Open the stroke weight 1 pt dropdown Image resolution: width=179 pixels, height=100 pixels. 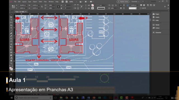tap(106, 5)
